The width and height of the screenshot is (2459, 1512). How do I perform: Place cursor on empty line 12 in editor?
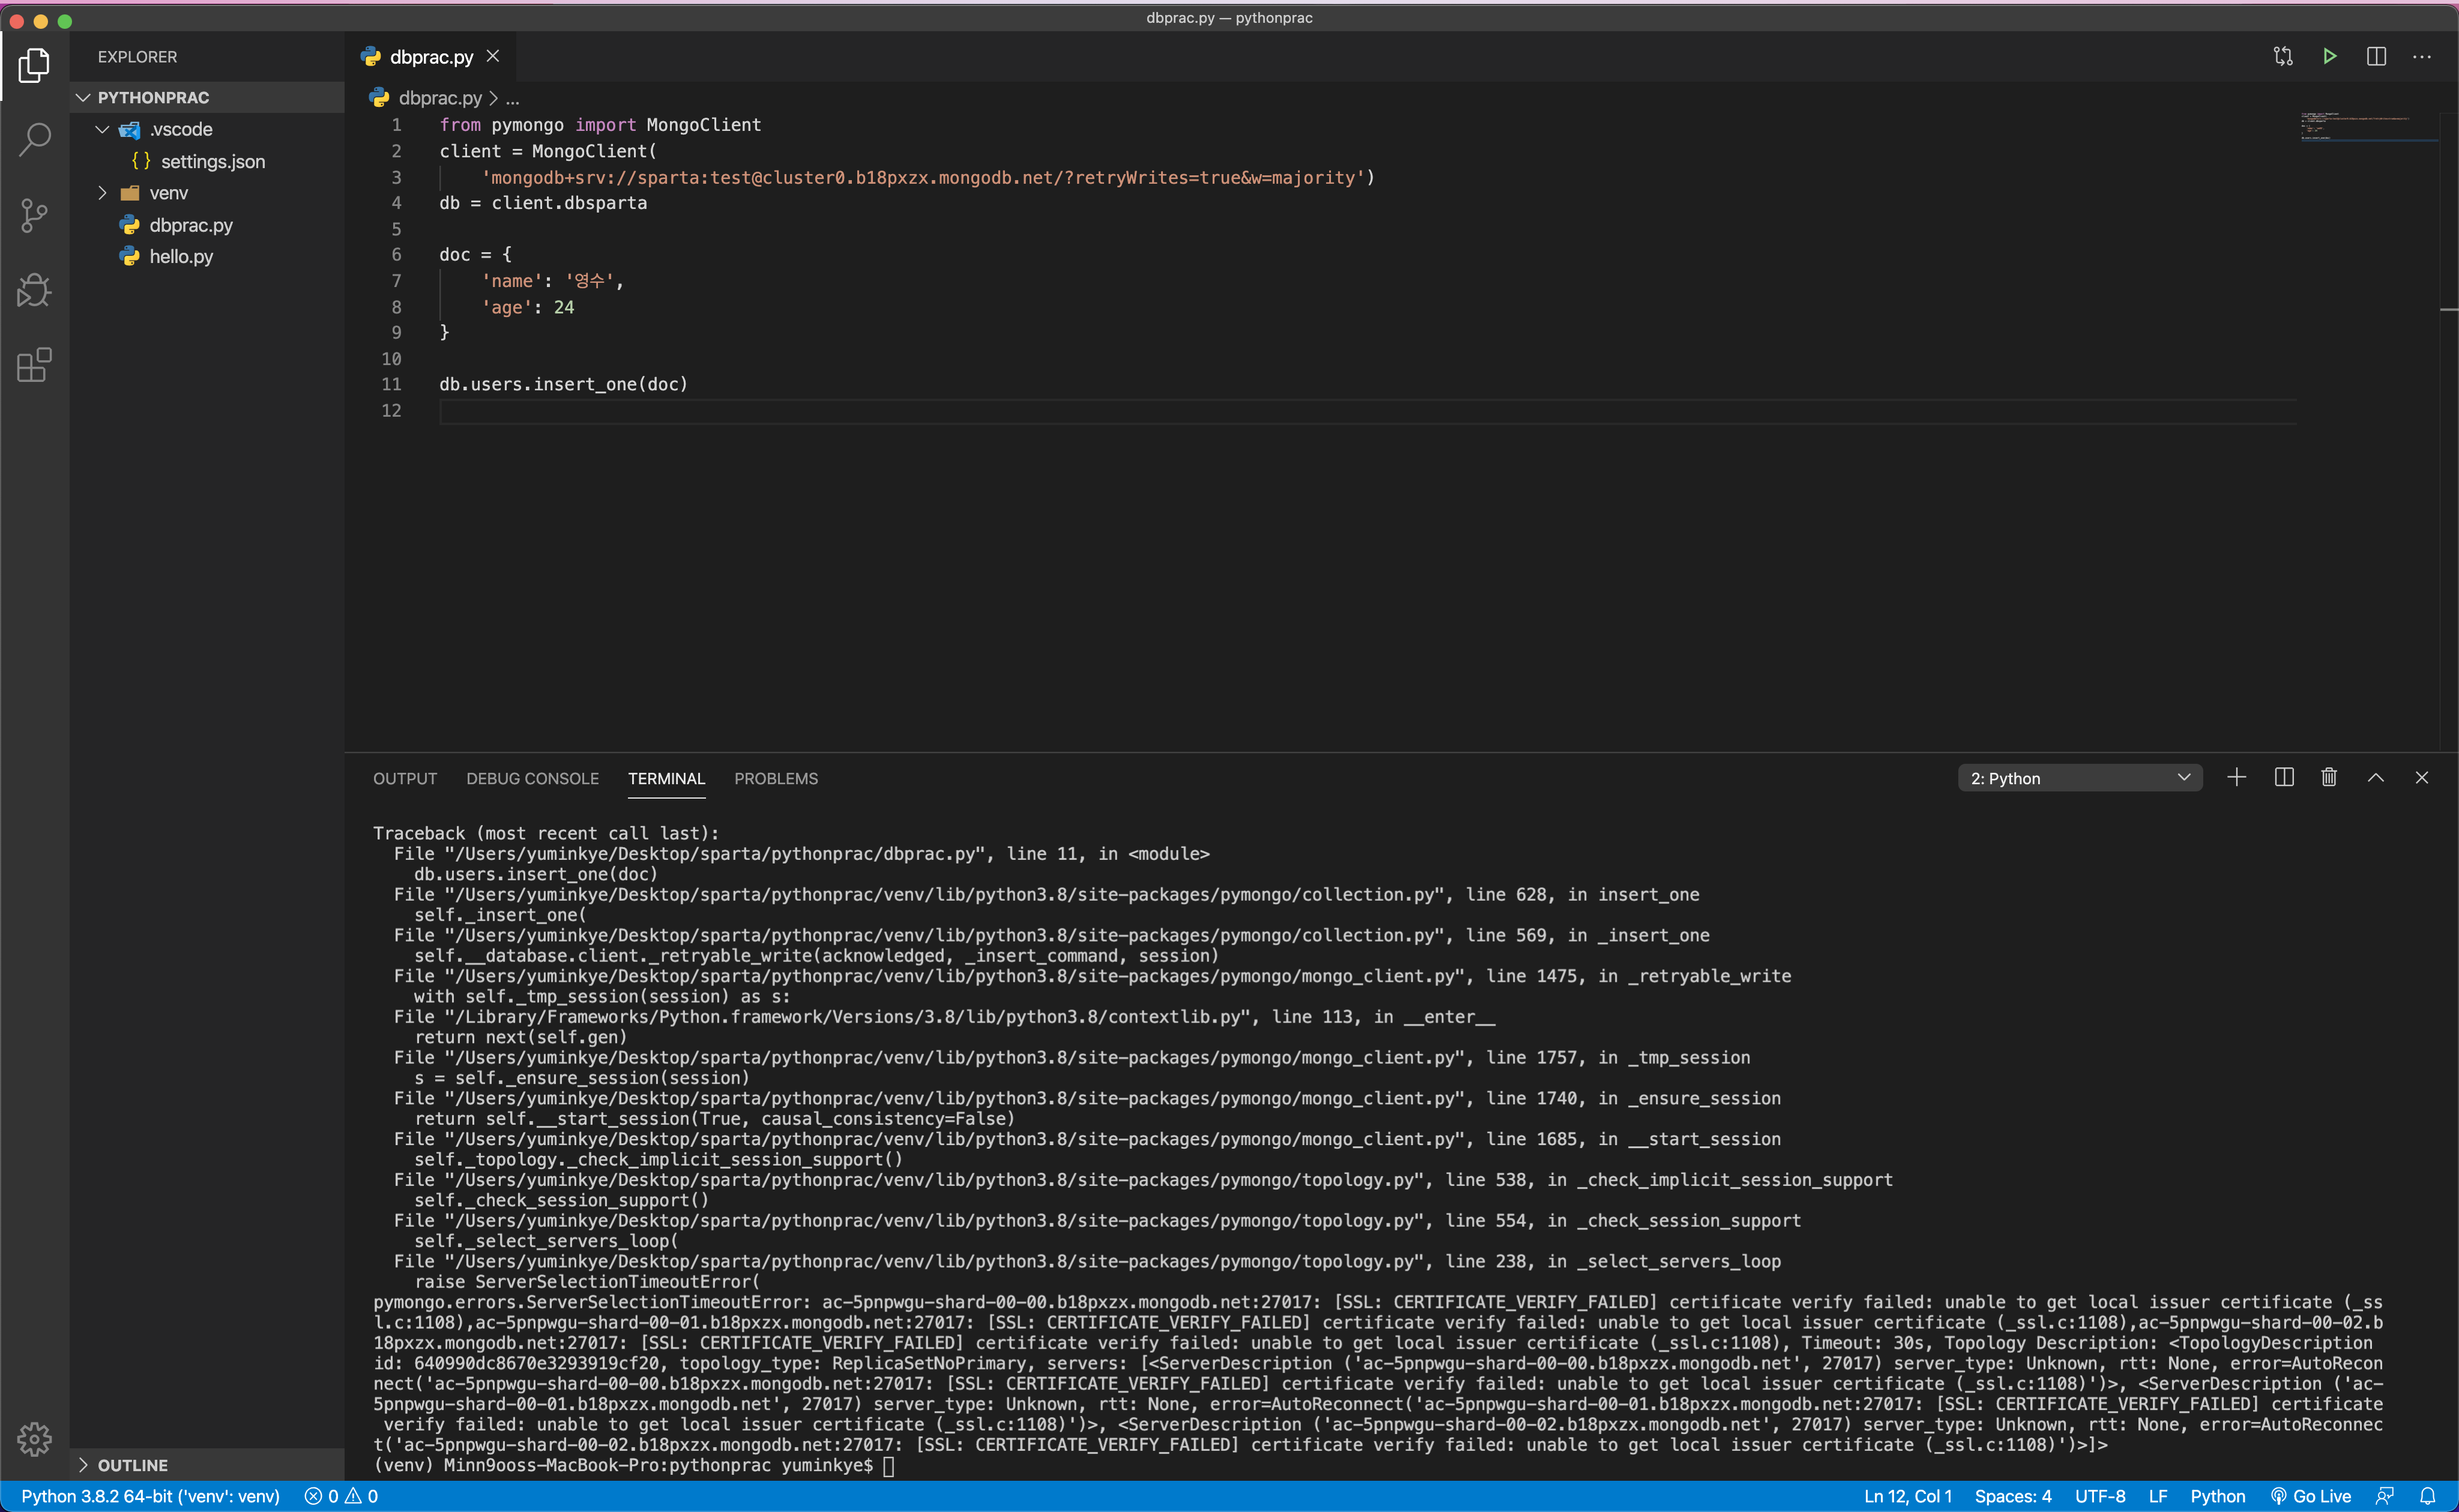click(1368, 411)
